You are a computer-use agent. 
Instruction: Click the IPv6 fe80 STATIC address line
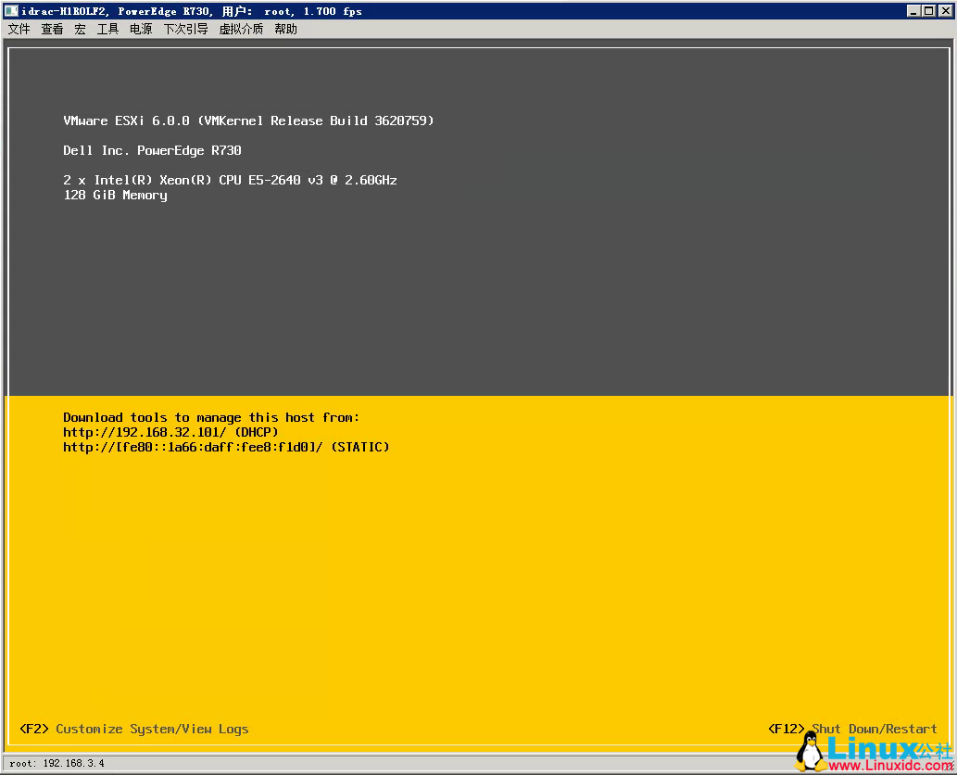[226, 447]
